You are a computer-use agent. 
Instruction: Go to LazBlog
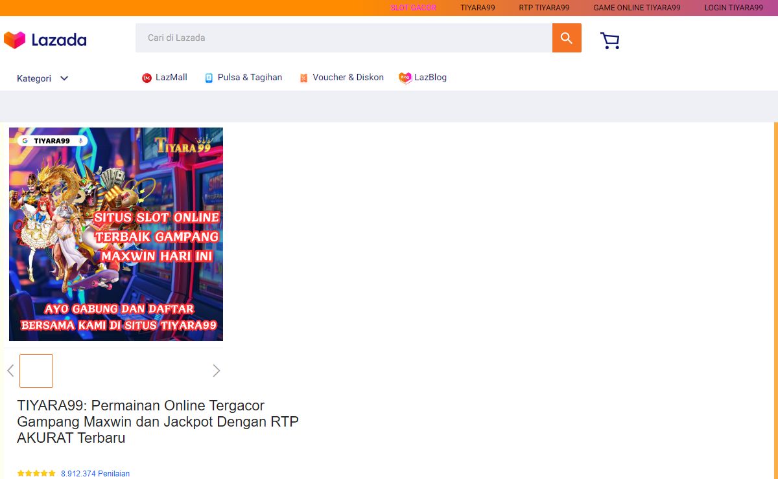430,77
